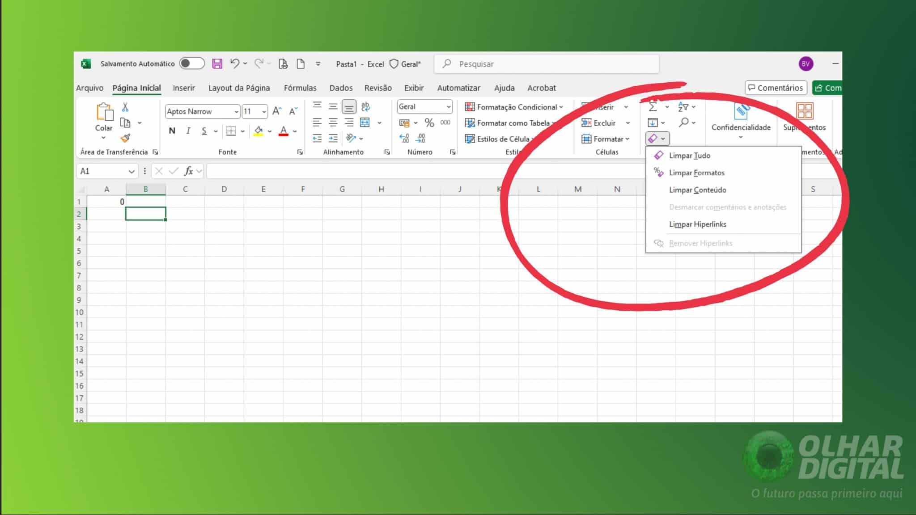Click the Colar paste icon
Viewport: 916px width, 515px height.
pos(104,112)
